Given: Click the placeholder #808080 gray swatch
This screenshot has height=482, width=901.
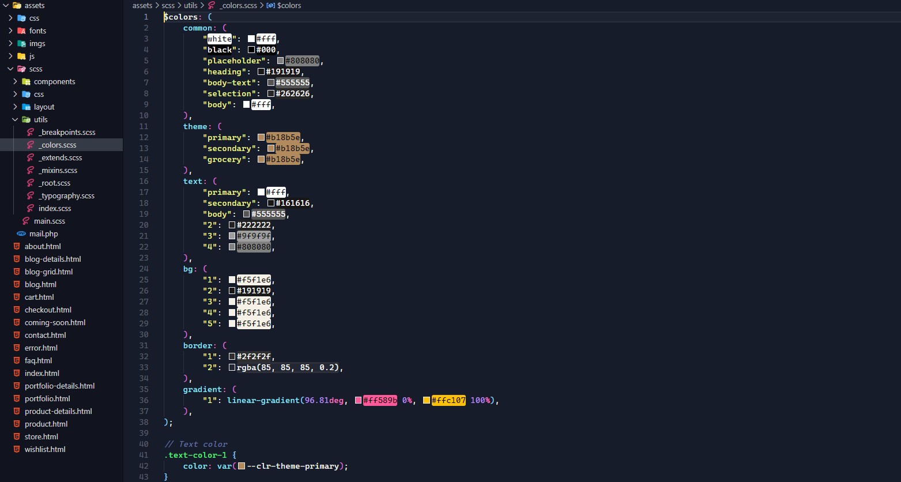Looking at the screenshot, I should click(x=281, y=61).
